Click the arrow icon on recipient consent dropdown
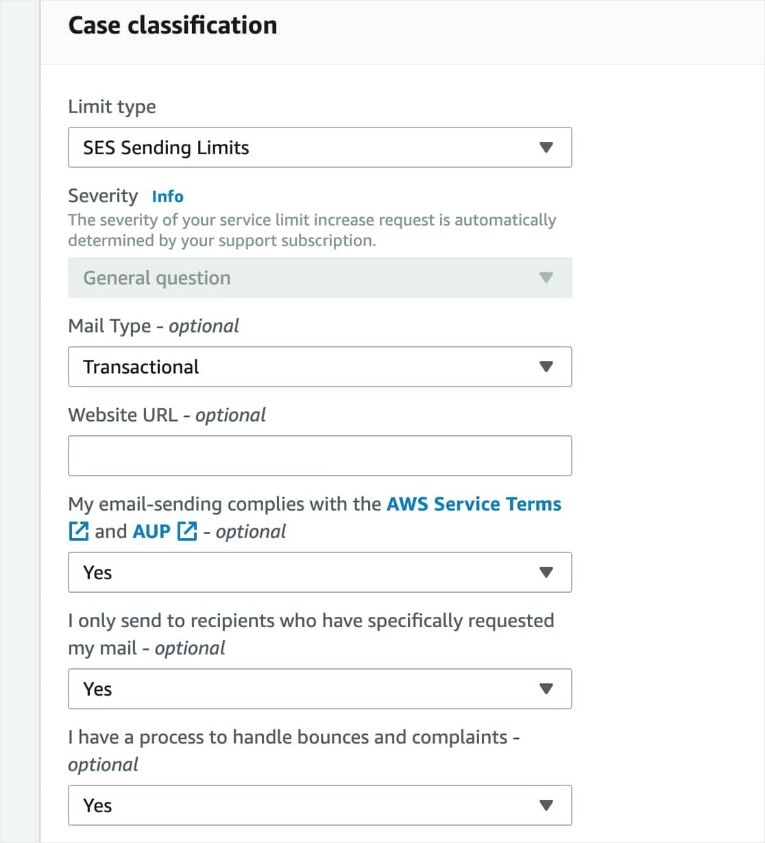 [546, 689]
